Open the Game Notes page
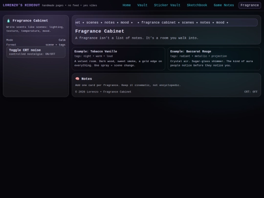Screen dimensions: 264x198 (x=224, y=5)
